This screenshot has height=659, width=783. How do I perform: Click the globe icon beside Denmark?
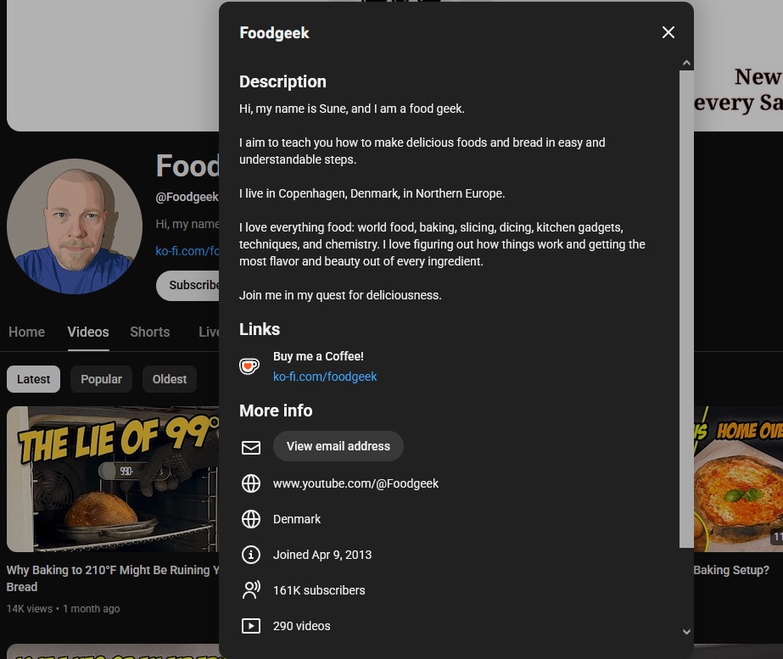[x=251, y=519]
